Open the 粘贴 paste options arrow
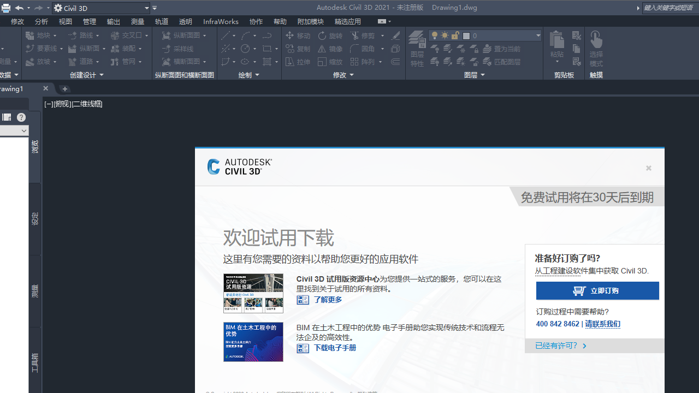This screenshot has width=699, height=393. tap(557, 62)
